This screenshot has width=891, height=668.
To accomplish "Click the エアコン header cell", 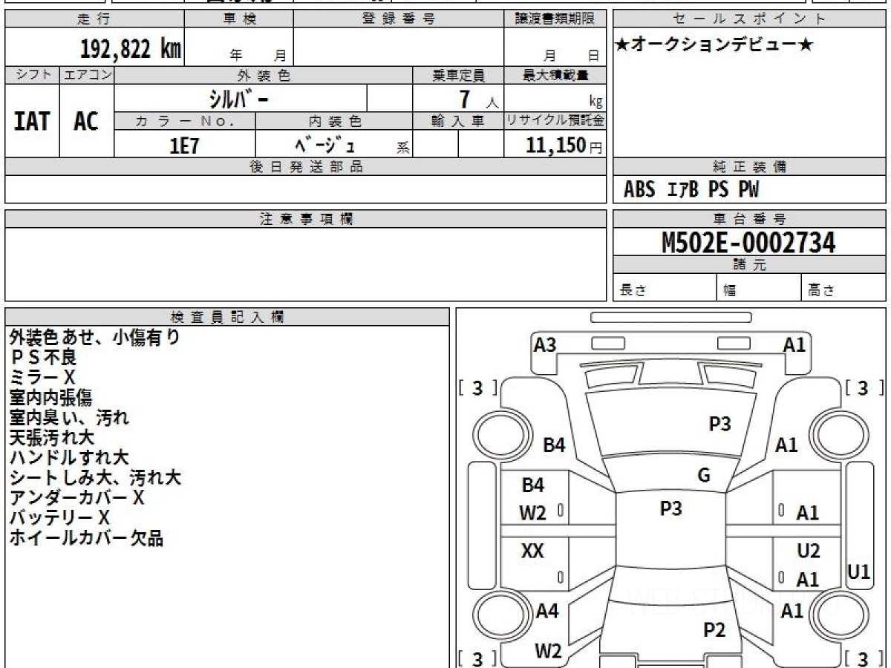I will (87, 75).
